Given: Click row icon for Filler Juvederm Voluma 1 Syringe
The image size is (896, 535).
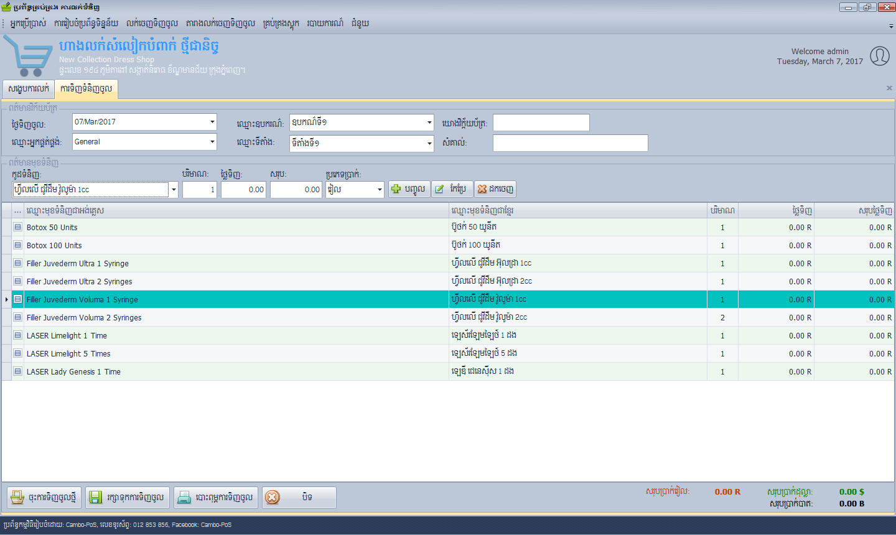Looking at the screenshot, I should (x=18, y=299).
